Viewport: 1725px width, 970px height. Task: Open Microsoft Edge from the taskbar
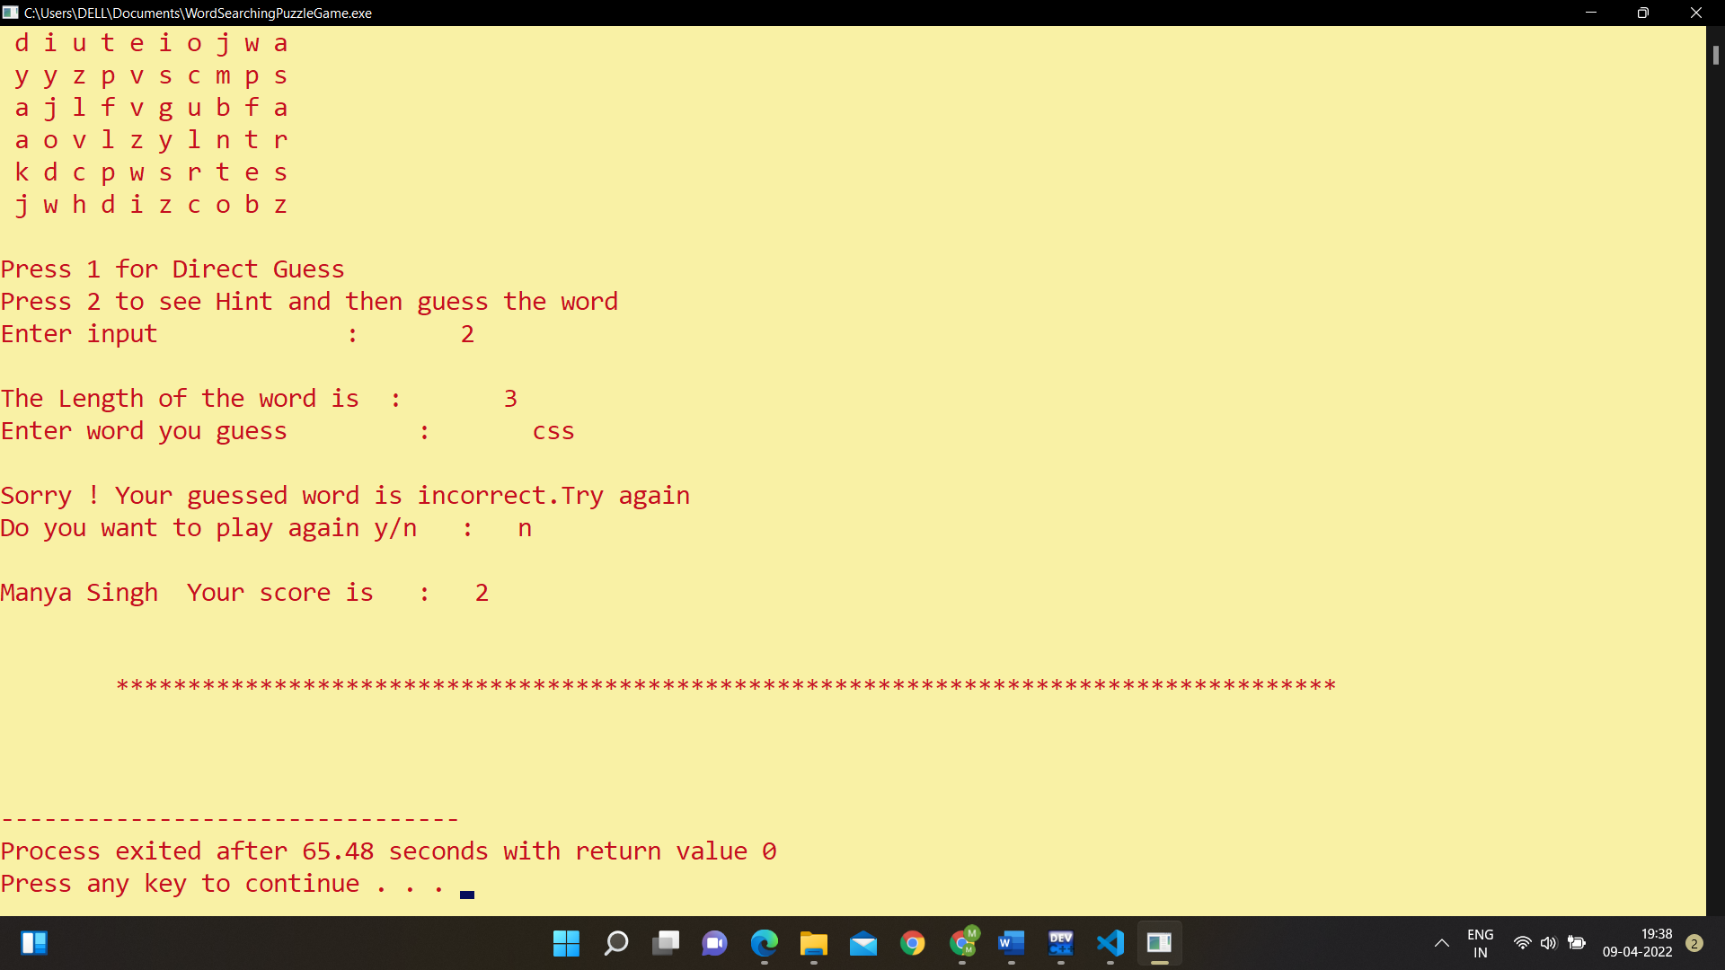pyautogui.click(x=764, y=943)
